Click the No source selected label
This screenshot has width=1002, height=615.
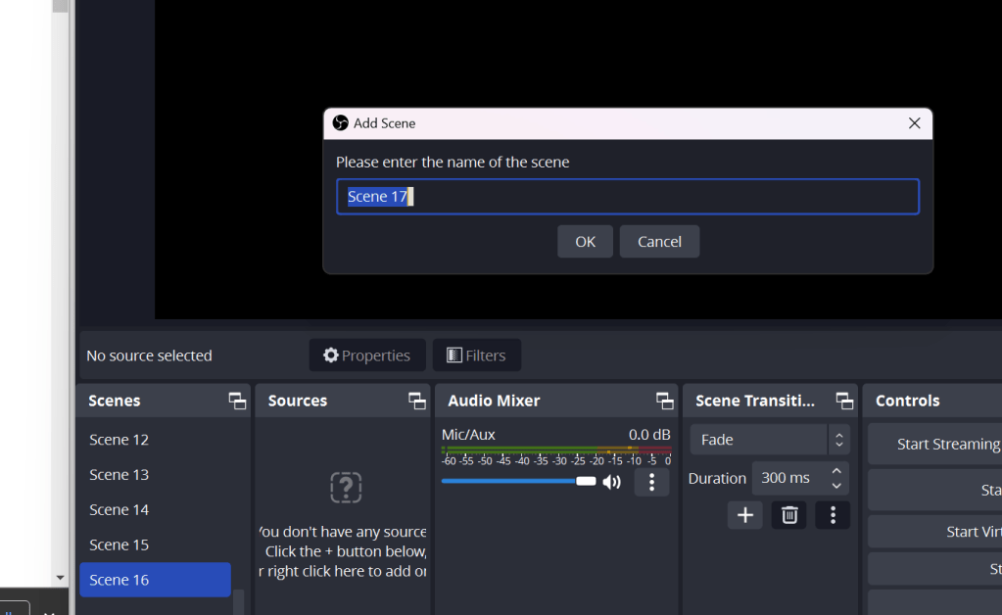click(x=149, y=355)
